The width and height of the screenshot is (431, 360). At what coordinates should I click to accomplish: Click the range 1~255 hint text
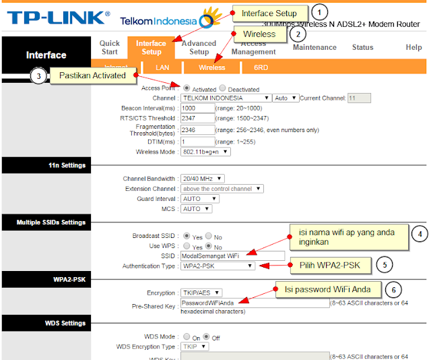235,142
